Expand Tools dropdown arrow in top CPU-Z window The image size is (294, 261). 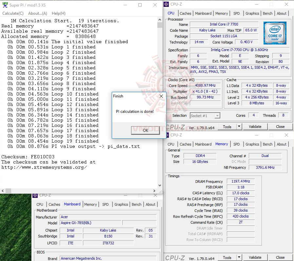[239, 127]
